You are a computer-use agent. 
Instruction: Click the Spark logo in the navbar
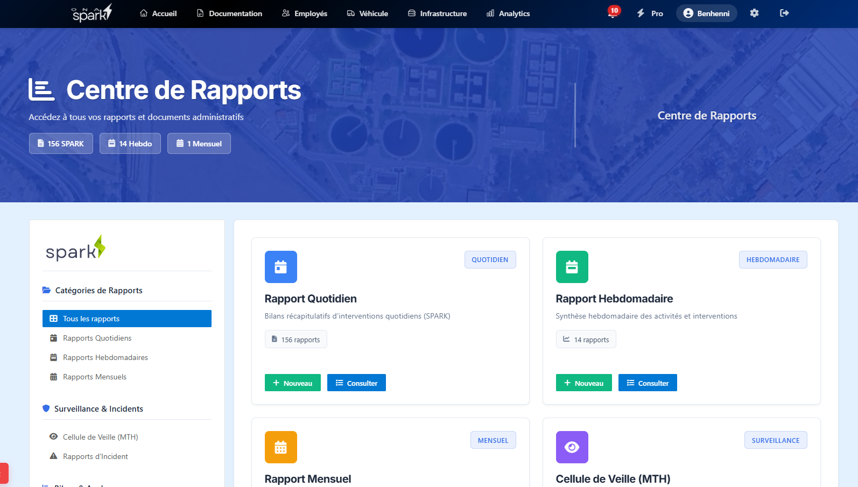point(92,13)
